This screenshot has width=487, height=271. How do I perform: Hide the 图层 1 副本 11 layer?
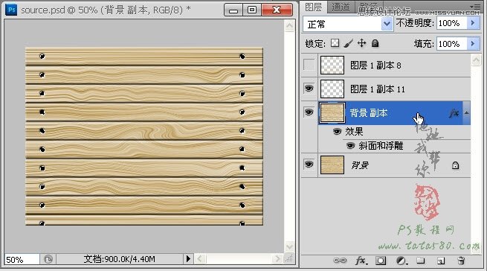tap(309, 89)
